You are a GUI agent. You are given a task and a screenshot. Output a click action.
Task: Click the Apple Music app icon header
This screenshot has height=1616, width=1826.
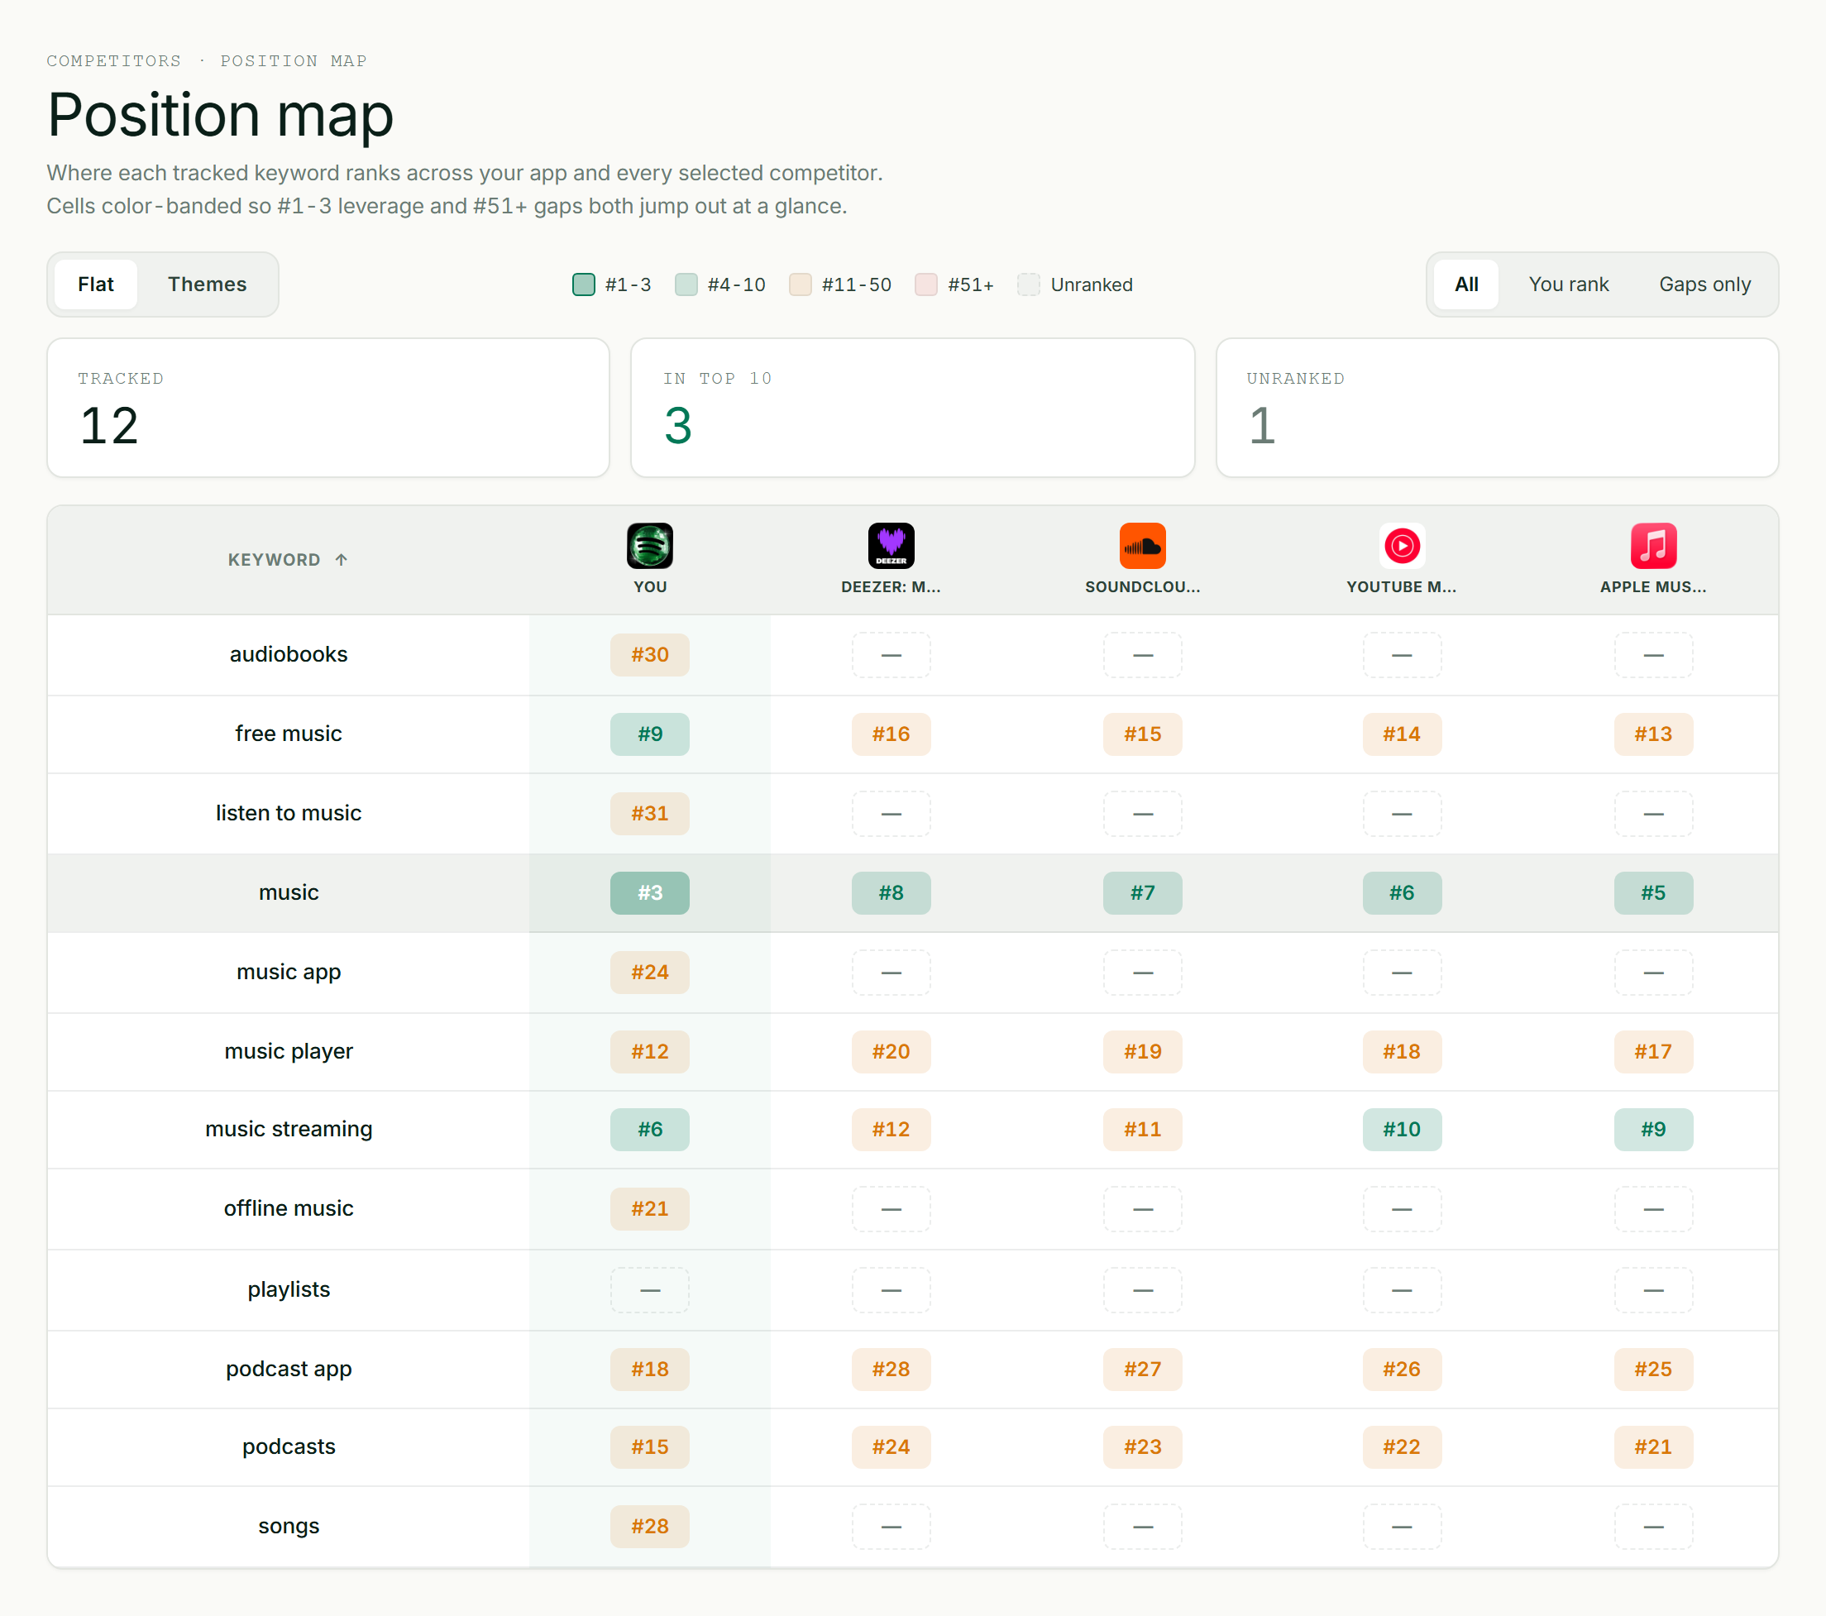pos(1652,546)
